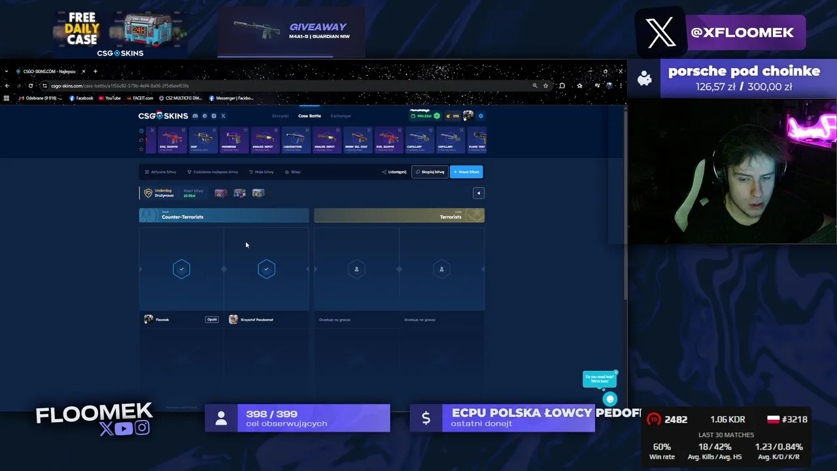Open the user avatar in site header
Viewport: 837px width, 471px height.
point(468,116)
